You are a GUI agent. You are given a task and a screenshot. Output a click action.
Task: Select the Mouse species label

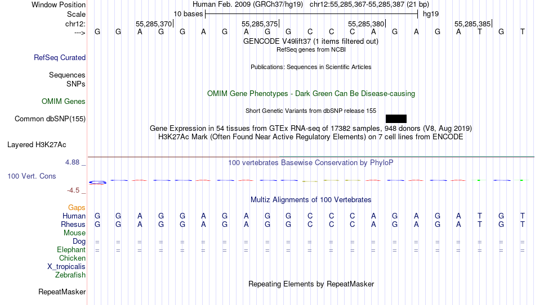pyautogui.click(x=74, y=233)
